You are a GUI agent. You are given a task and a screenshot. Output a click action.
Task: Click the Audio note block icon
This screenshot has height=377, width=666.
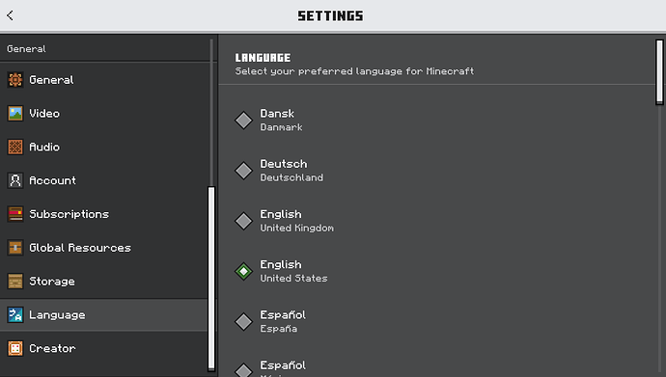pyautogui.click(x=15, y=147)
